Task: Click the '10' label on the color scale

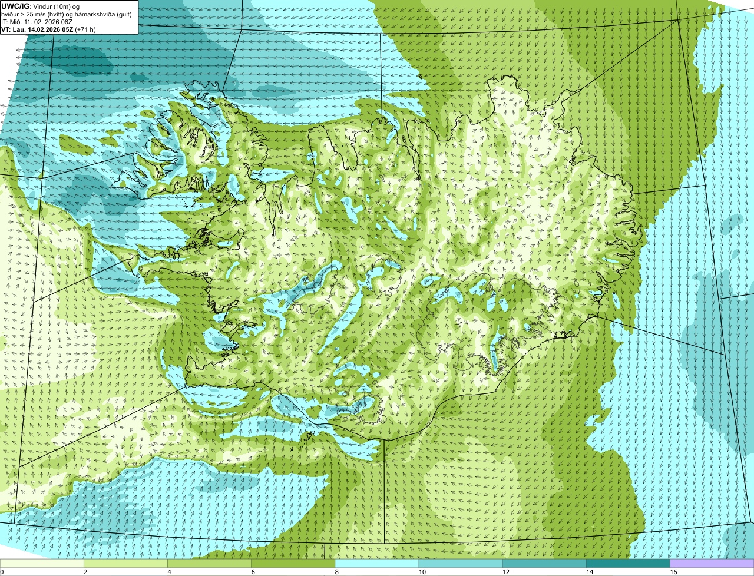Action: [x=422, y=572]
